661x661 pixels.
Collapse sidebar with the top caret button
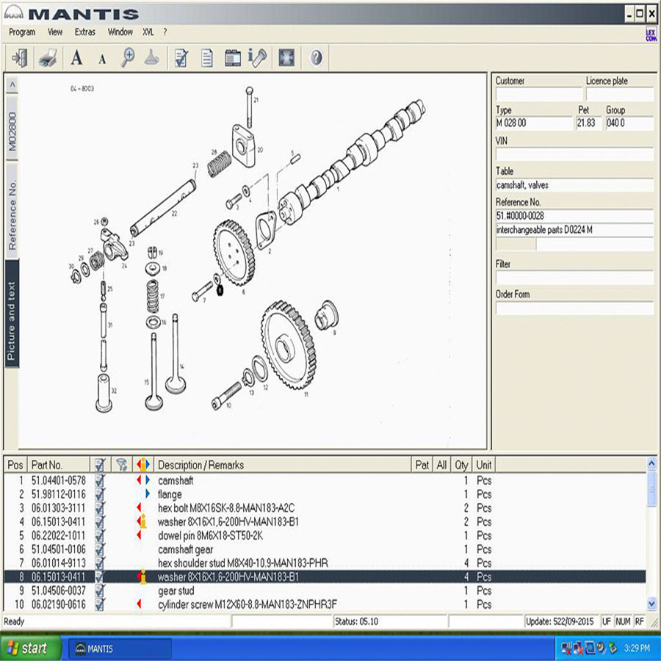point(12,85)
